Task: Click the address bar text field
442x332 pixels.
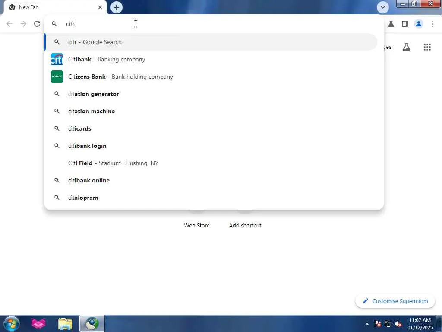Action: tap(214, 24)
